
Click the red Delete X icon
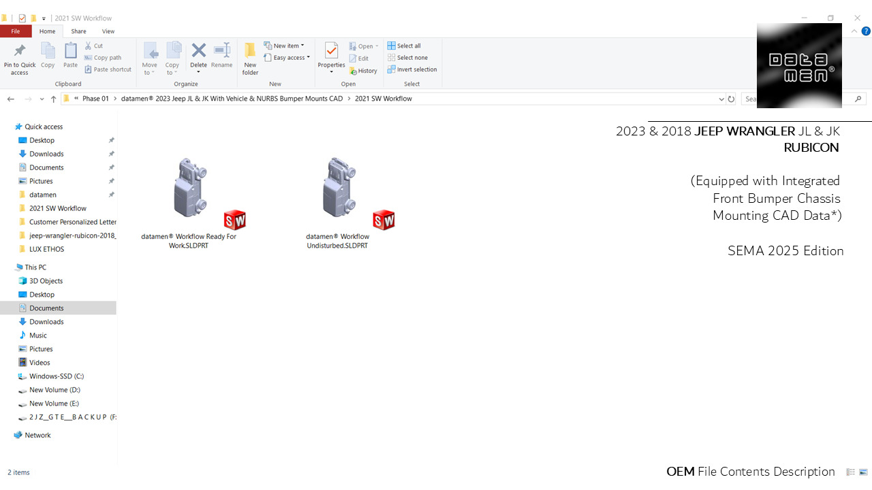tap(198, 50)
